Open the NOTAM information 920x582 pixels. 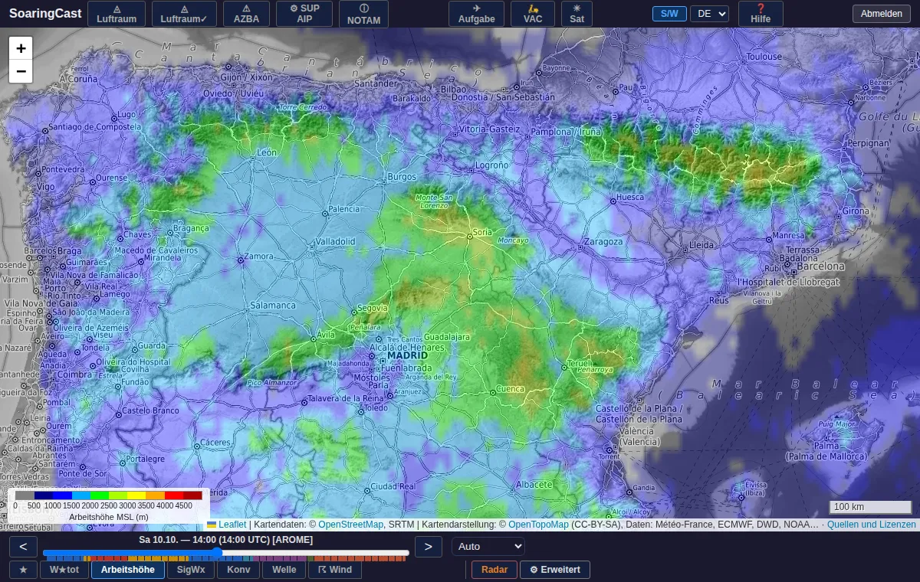point(363,14)
